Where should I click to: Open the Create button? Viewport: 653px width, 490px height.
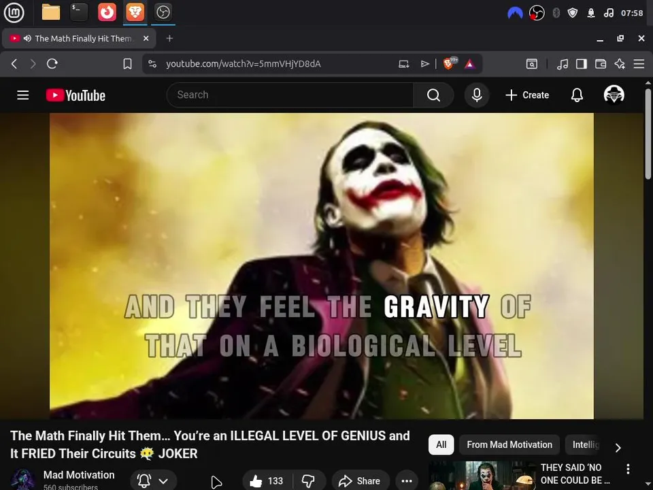[x=527, y=95]
